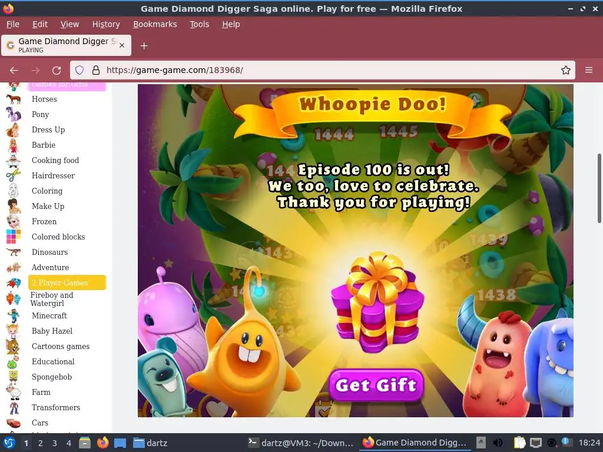Open the History menu
Viewport: 603px width, 452px height.
[x=106, y=24]
